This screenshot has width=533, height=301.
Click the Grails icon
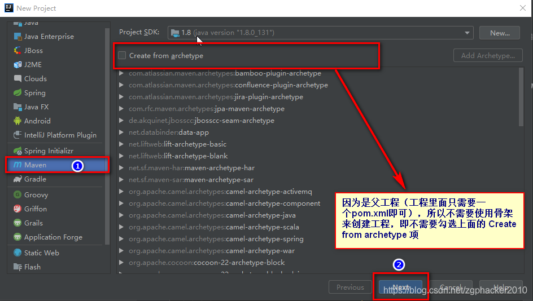[18, 223]
